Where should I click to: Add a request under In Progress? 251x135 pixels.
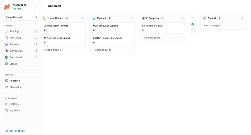[151, 38]
